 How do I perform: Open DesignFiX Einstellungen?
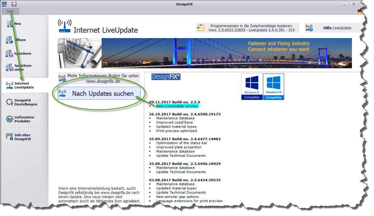pyautogui.click(x=25, y=102)
